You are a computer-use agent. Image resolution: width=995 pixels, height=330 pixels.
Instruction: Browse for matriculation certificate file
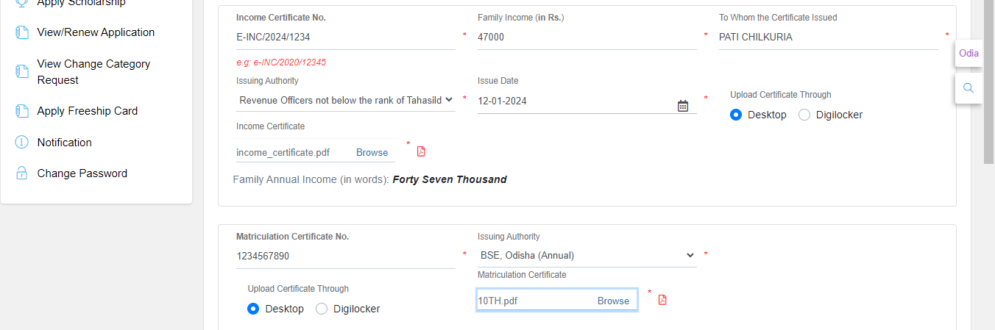click(x=613, y=301)
